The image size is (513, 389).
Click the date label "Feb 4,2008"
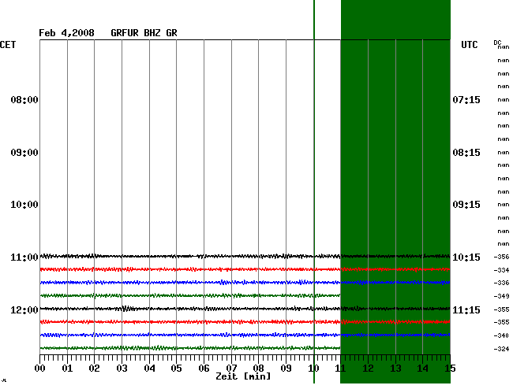pyautogui.click(x=66, y=33)
